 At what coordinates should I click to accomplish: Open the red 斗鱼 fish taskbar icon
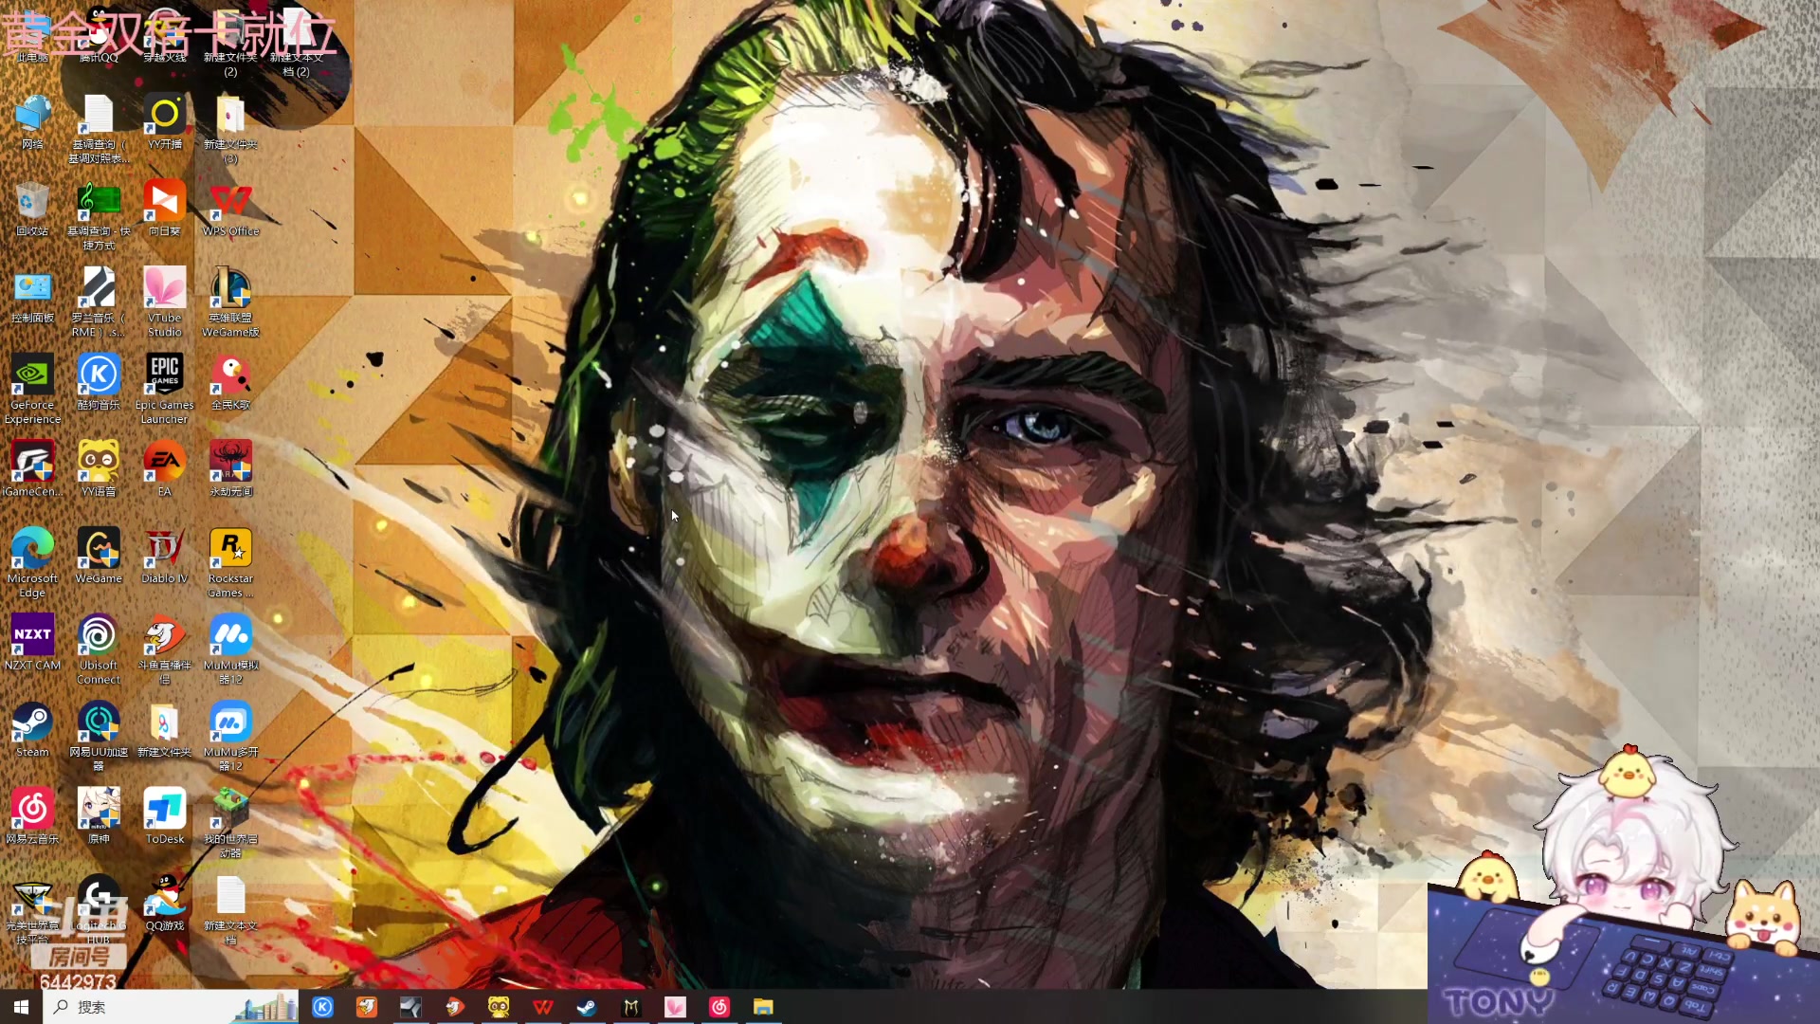coord(455,1007)
